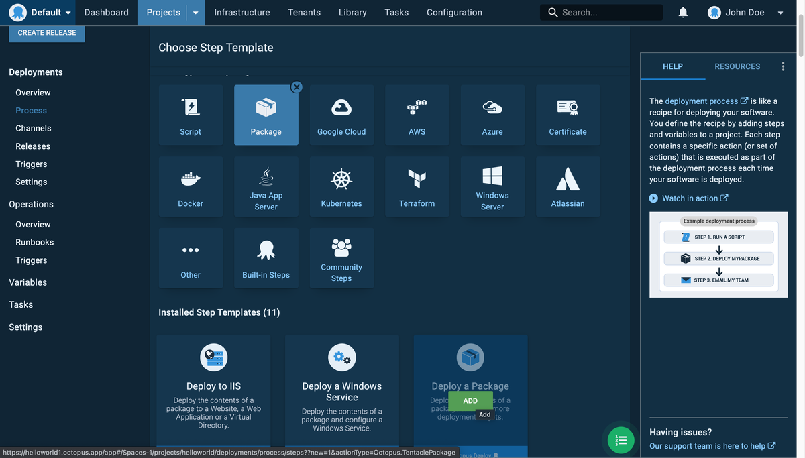Select the Windows Server step template
The image size is (805, 458).
[492, 176]
